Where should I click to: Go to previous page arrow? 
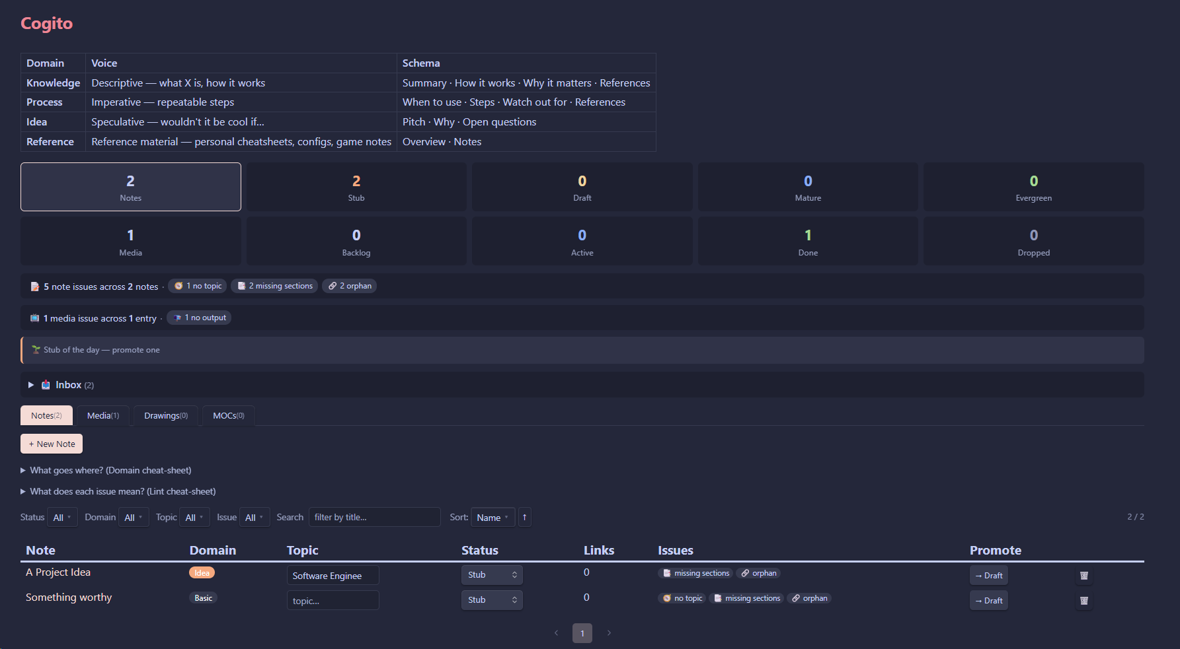[557, 633]
